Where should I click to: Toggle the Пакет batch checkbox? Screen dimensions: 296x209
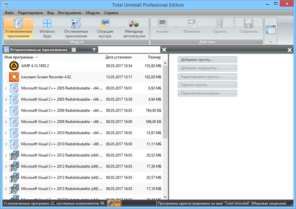(74, 49)
